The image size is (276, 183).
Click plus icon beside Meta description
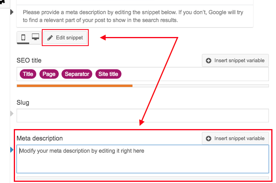[x=209, y=139]
